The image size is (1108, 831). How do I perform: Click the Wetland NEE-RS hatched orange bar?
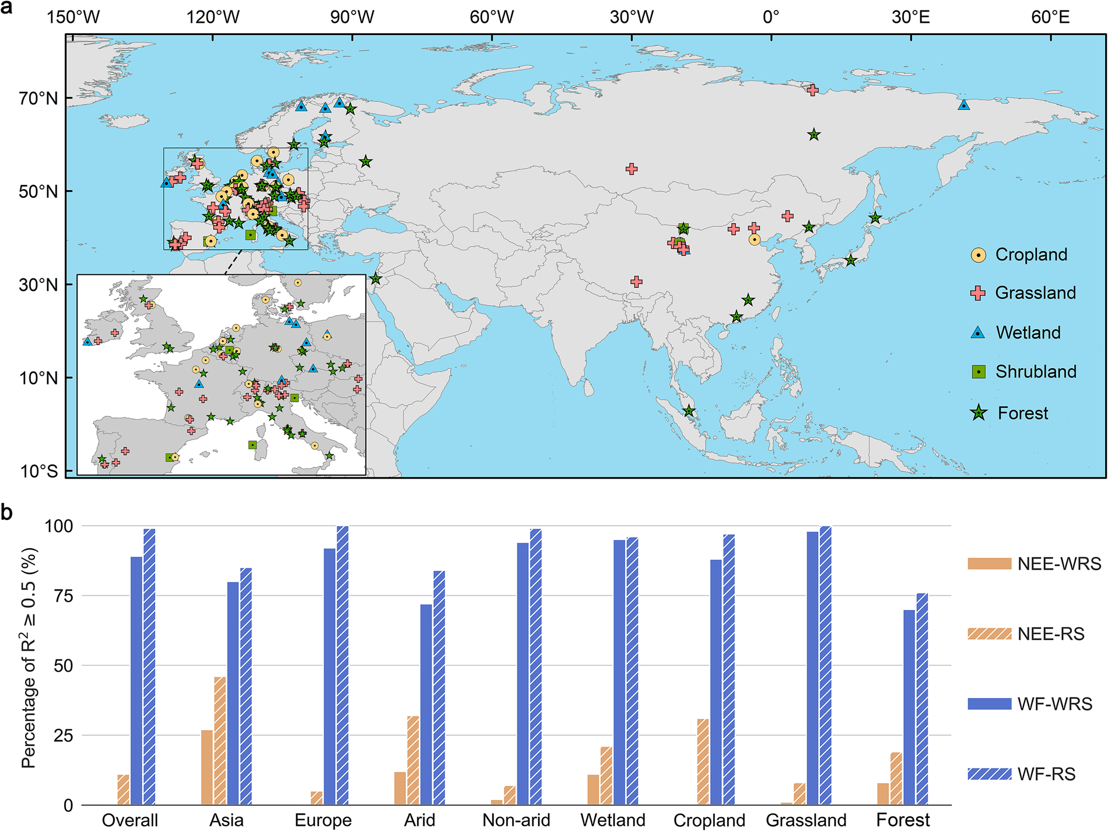[606, 776]
